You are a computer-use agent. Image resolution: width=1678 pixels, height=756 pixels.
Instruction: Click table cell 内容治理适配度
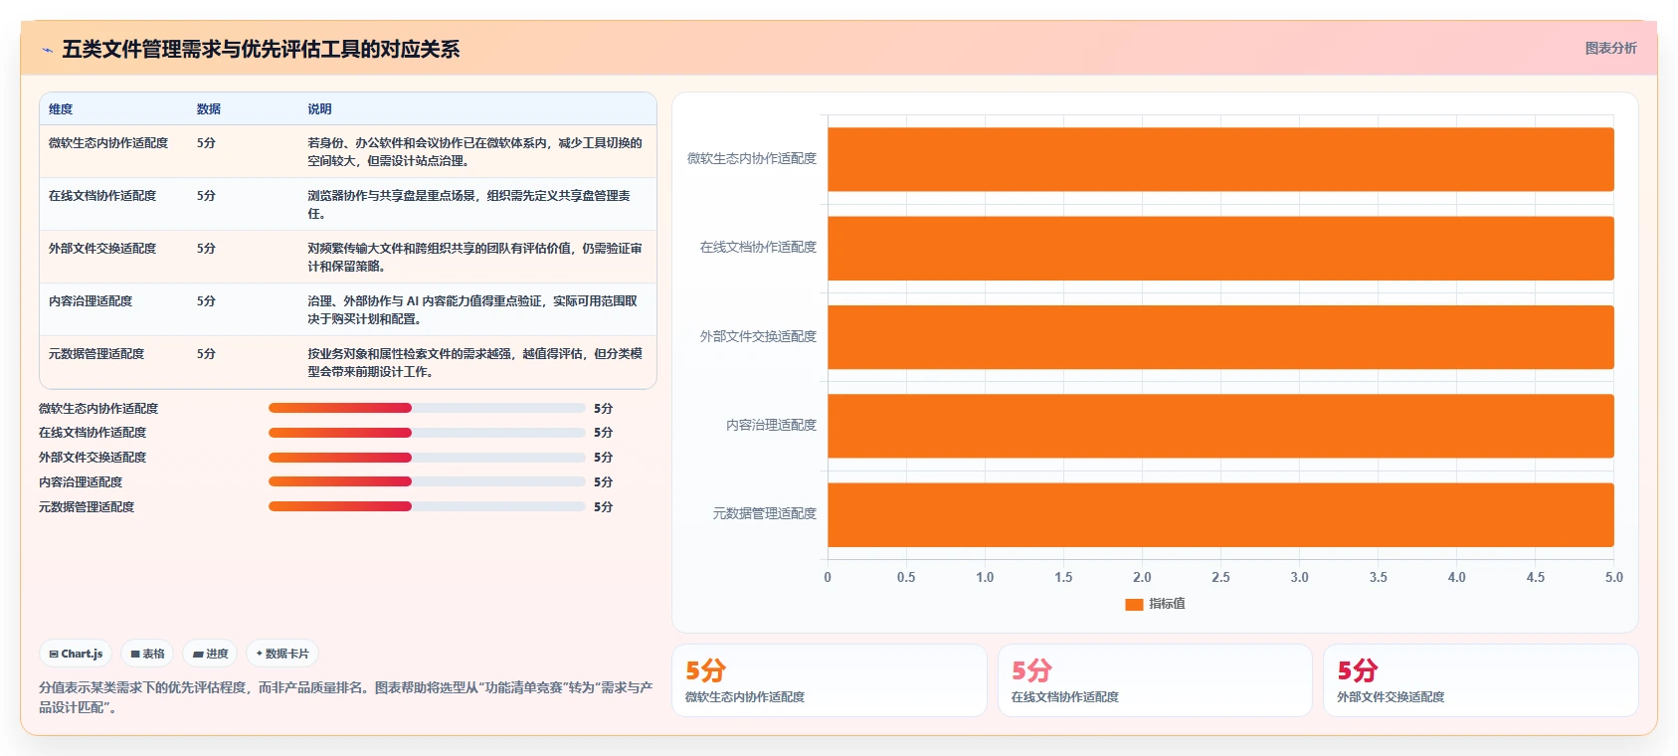click(x=91, y=301)
